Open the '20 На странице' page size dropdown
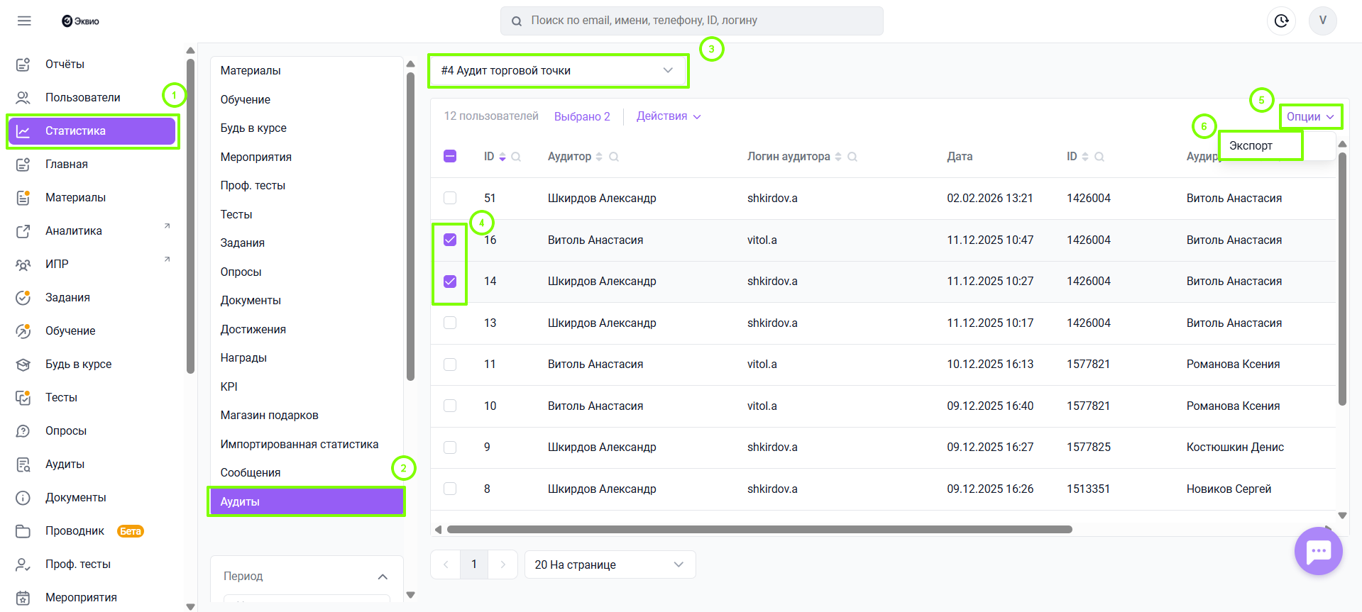The image size is (1362, 612). point(609,564)
